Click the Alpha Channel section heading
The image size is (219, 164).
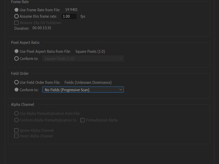point(23,105)
